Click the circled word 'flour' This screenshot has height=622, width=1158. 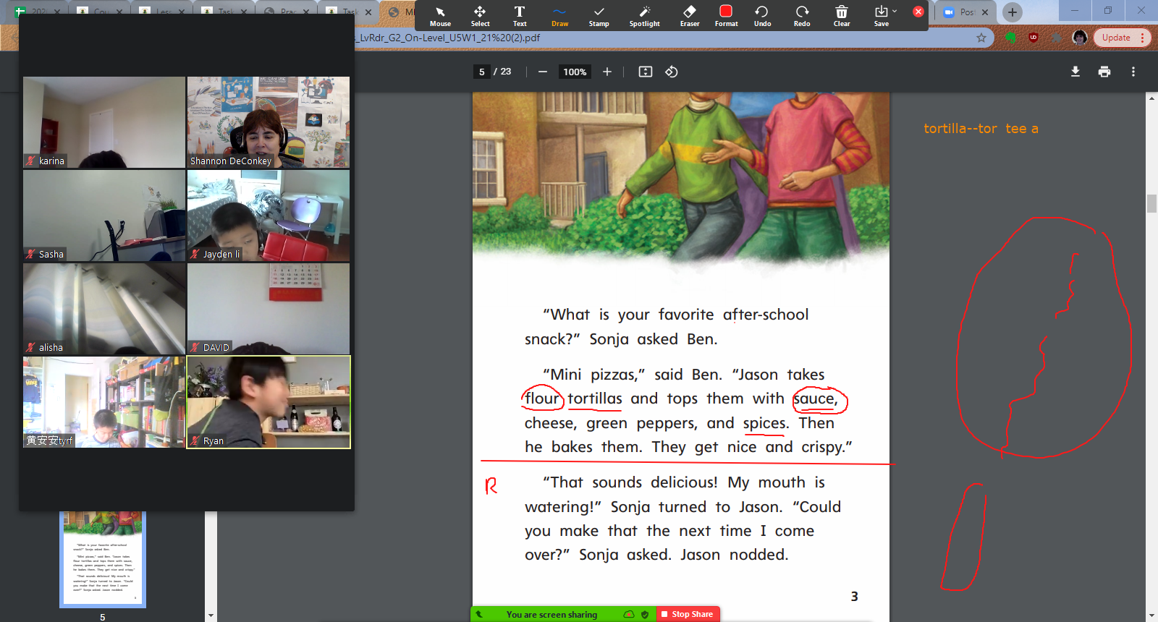click(542, 399)
